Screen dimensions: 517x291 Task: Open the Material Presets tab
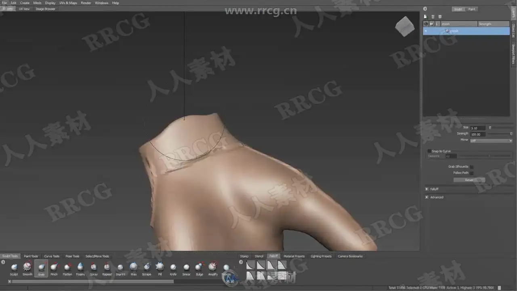click(294, 256)
